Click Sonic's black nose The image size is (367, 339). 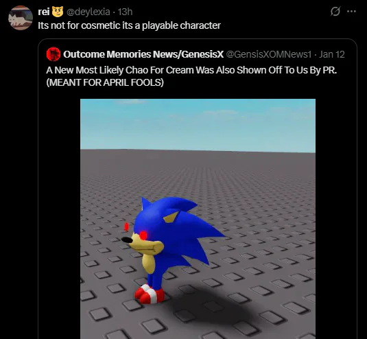click(x=127, y=239)
